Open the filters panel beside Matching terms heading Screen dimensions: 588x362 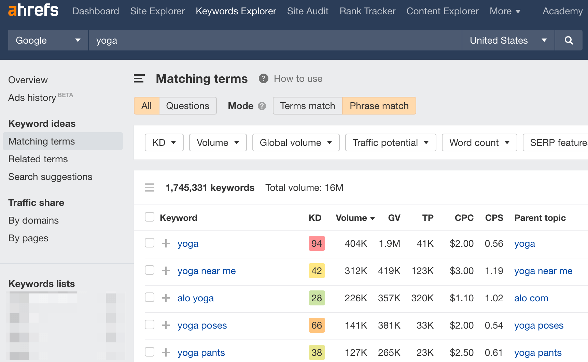click(x=139, y=78)
